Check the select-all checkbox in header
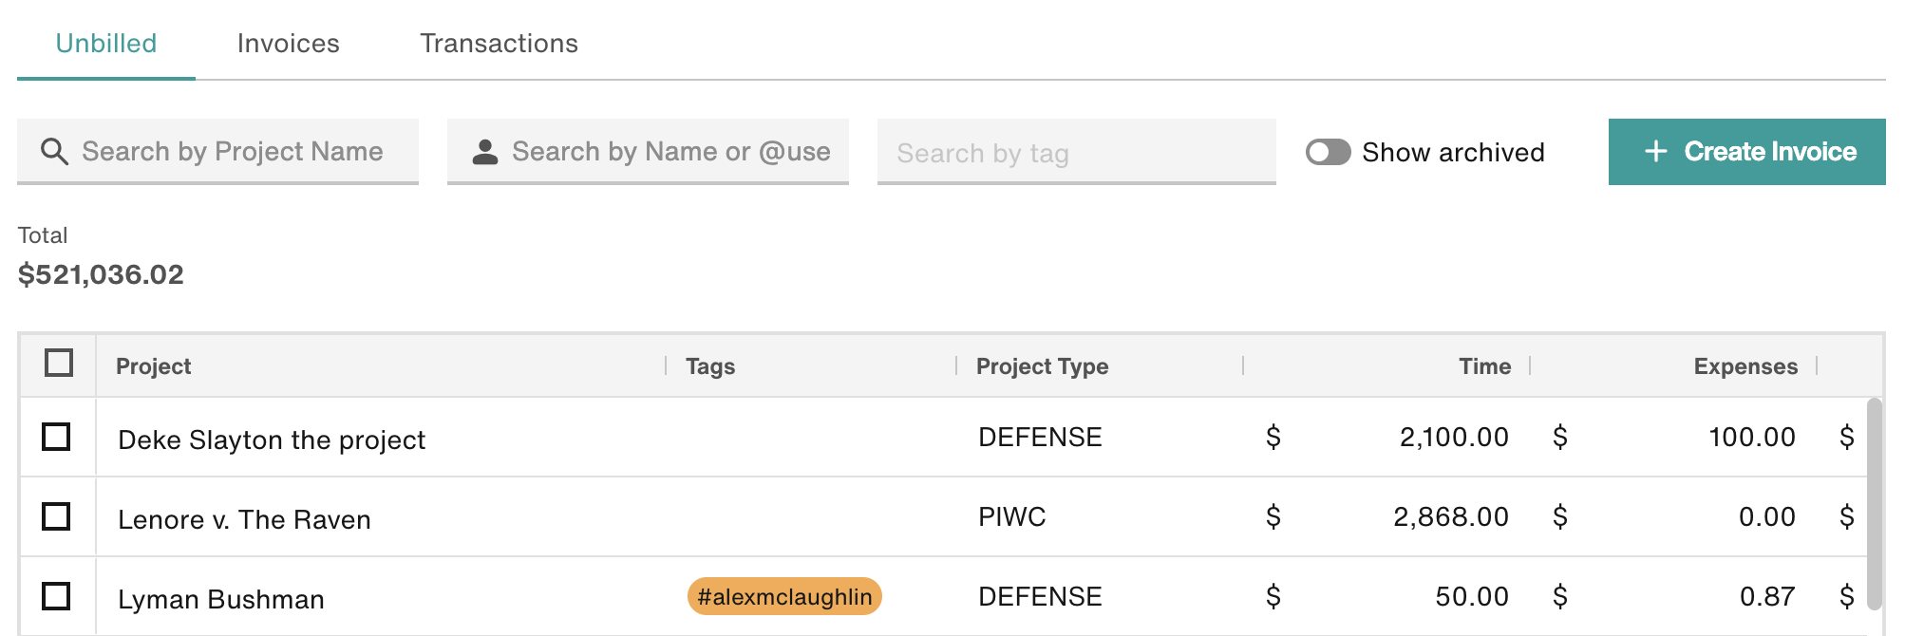This screenshot has height=636, width=1905. [59, 363]
